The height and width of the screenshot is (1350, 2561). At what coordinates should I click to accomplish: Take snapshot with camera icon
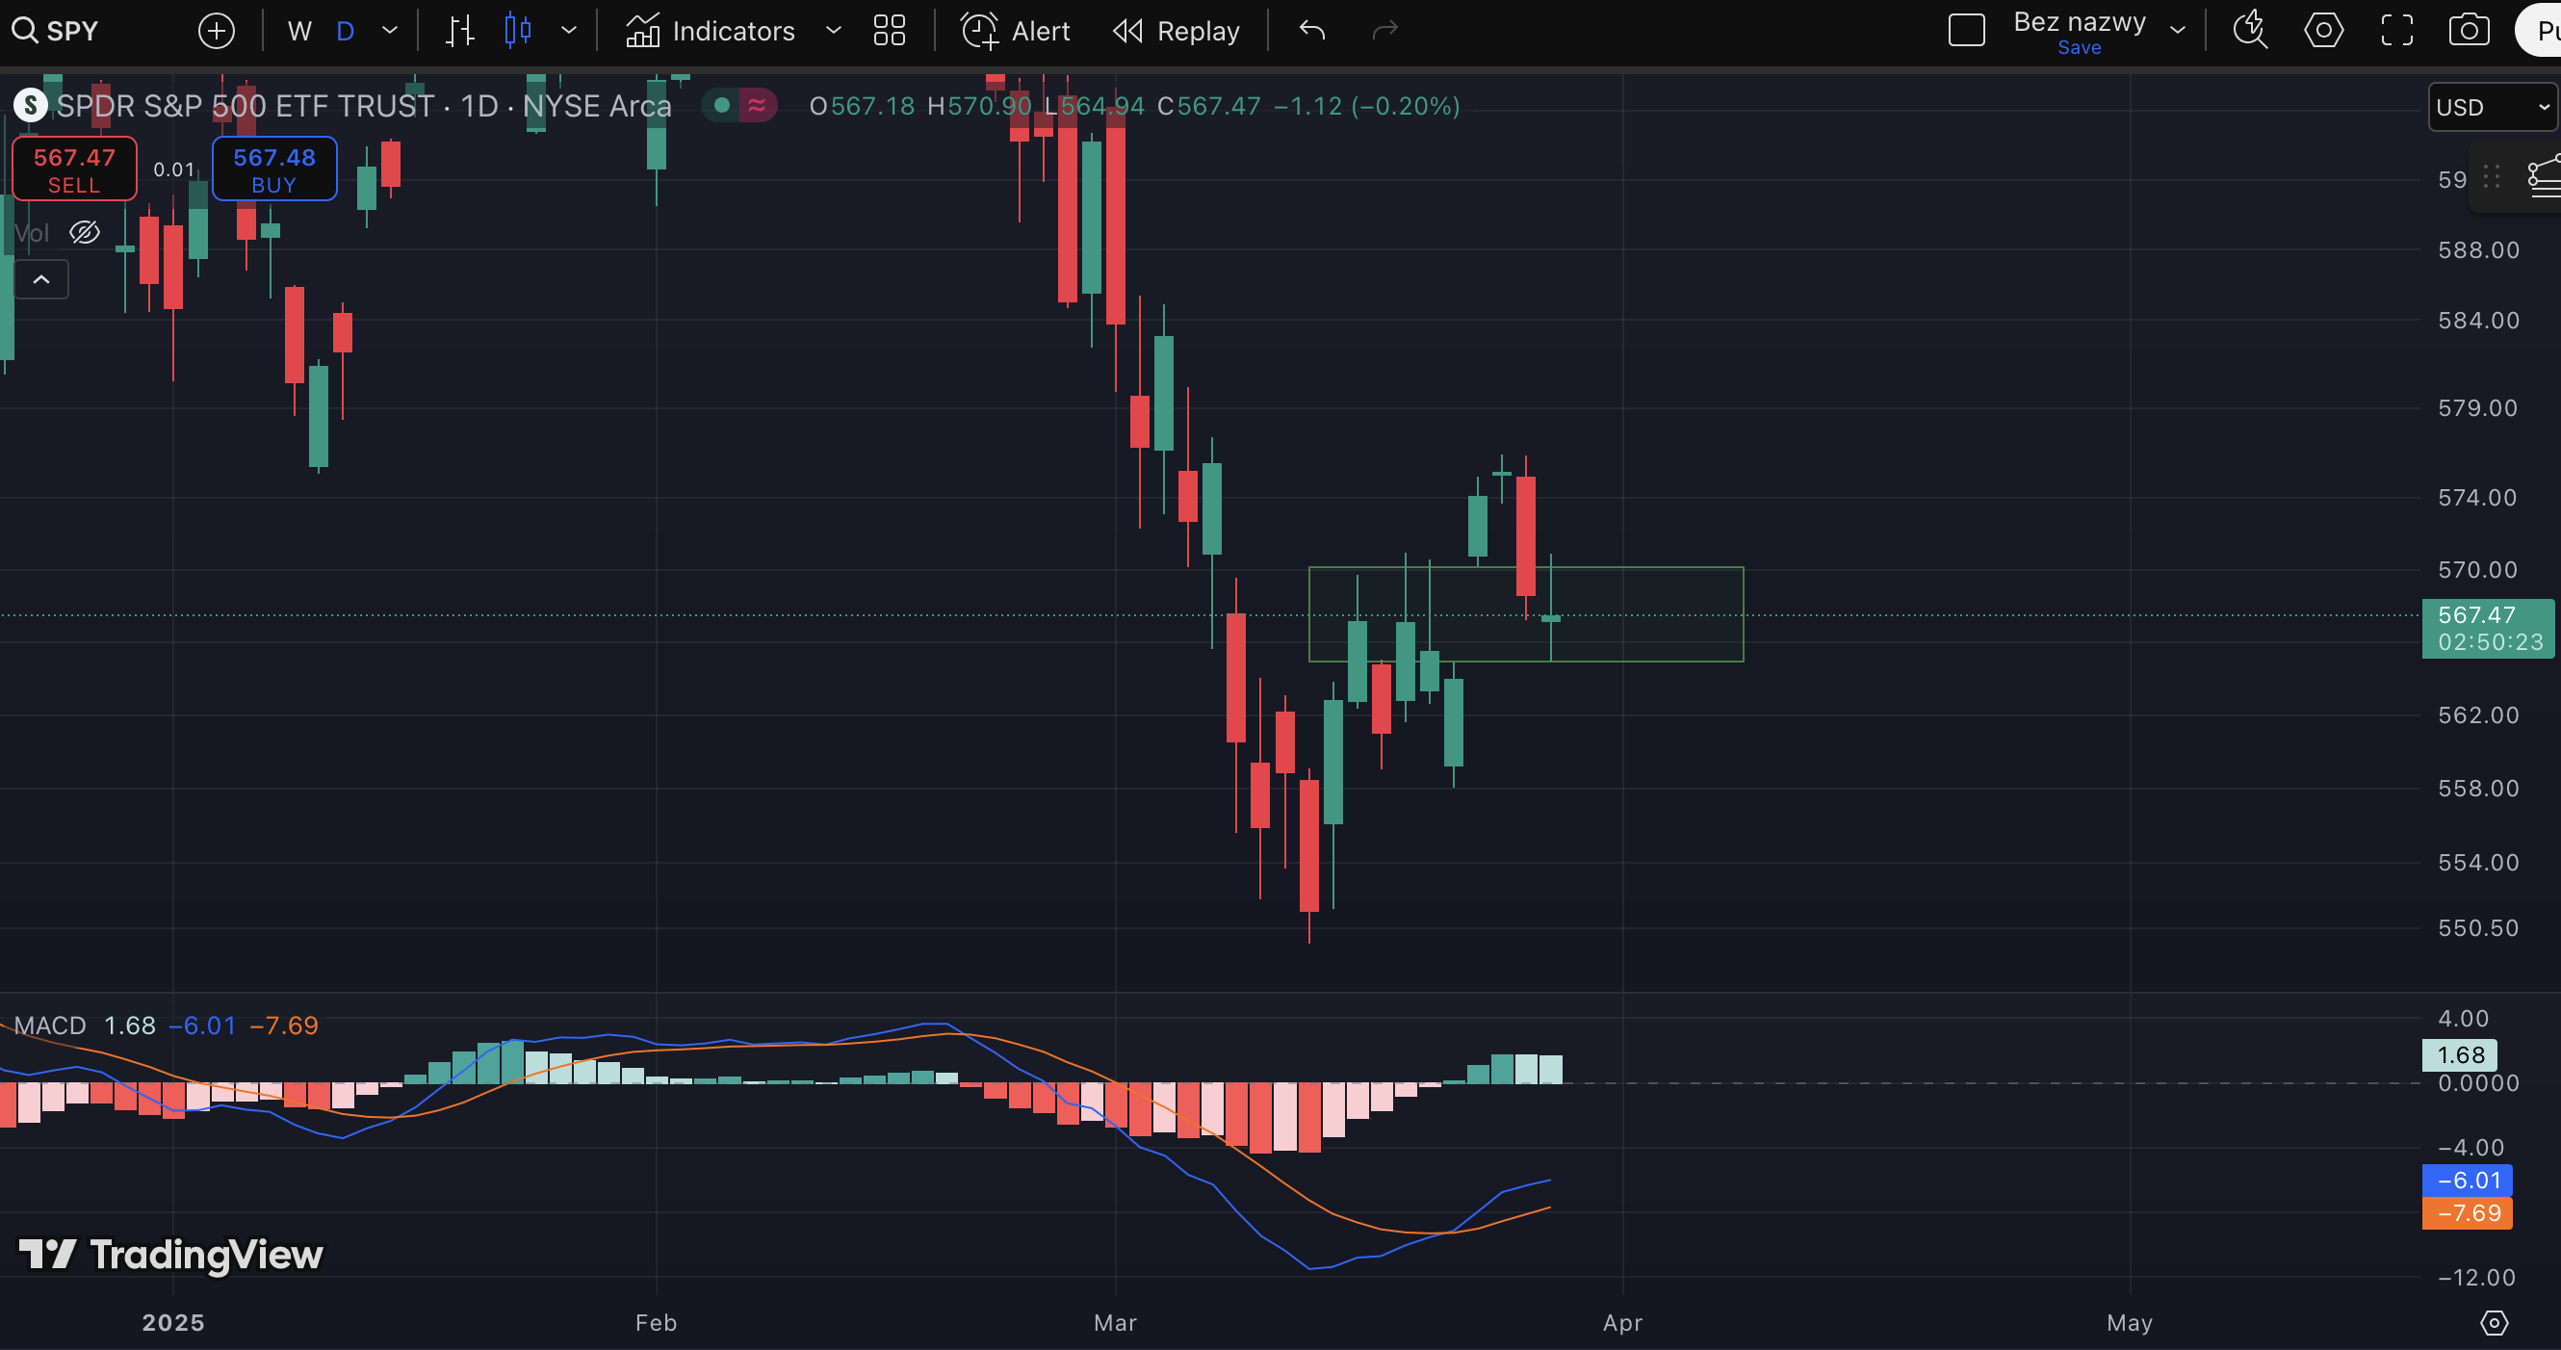(x=2469, y=31)
